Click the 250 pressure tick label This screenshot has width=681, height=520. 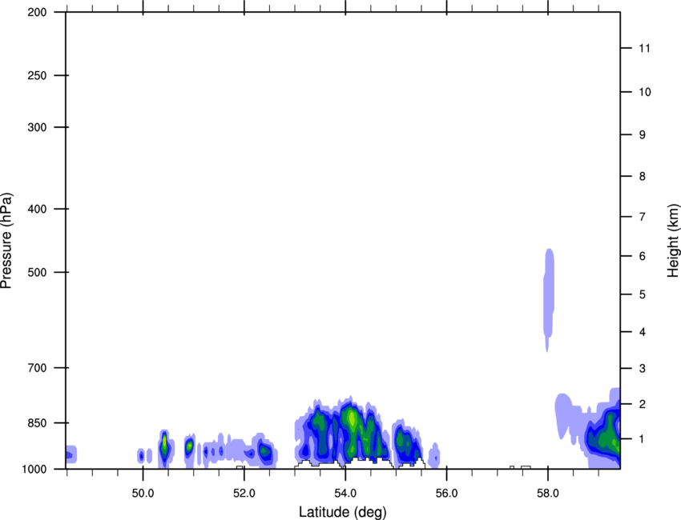pos(37,75)
